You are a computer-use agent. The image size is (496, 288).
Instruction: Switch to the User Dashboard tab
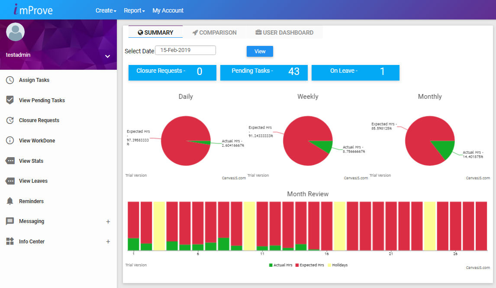point(284,32)
